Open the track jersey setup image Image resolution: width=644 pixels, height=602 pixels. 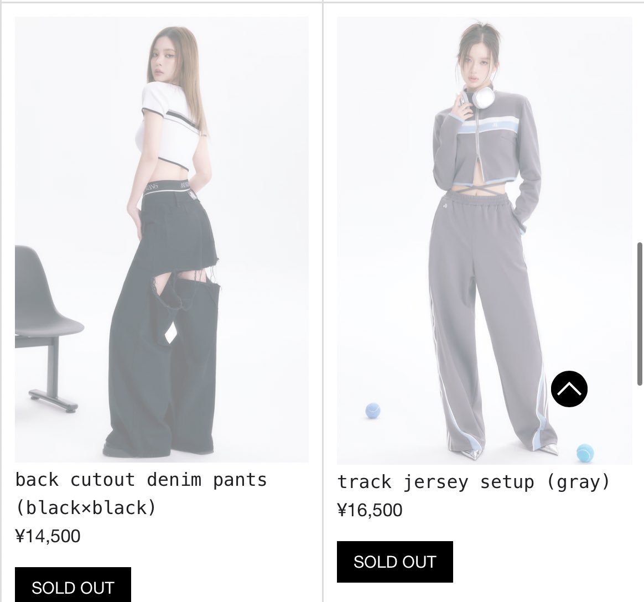[485, 241]
